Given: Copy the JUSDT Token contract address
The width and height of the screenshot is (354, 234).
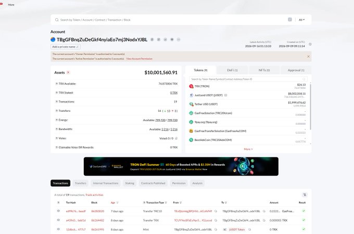Looking at the screenshot, I should point(249,229).
